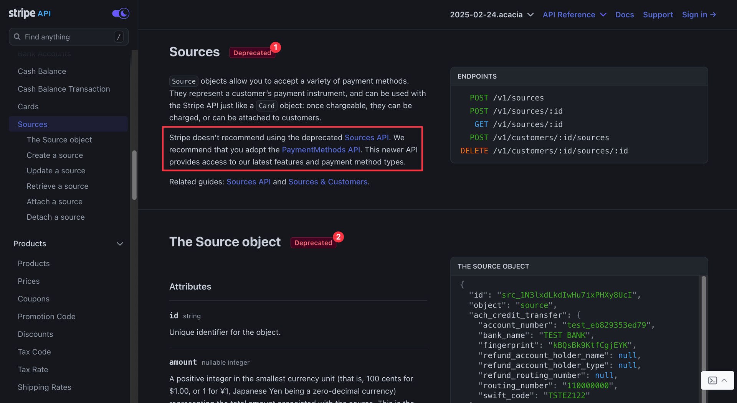Click 'Attach a source' in the sidebar
The image size is (737, 403).
(55, 201)
